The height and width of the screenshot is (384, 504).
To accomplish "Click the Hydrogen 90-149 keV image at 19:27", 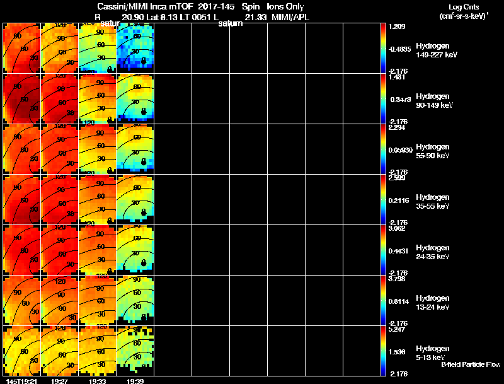I will click(x=59, y=99).
